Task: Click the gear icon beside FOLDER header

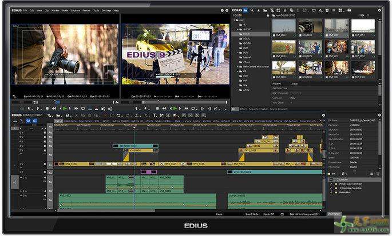Action: tap(268, 15)
